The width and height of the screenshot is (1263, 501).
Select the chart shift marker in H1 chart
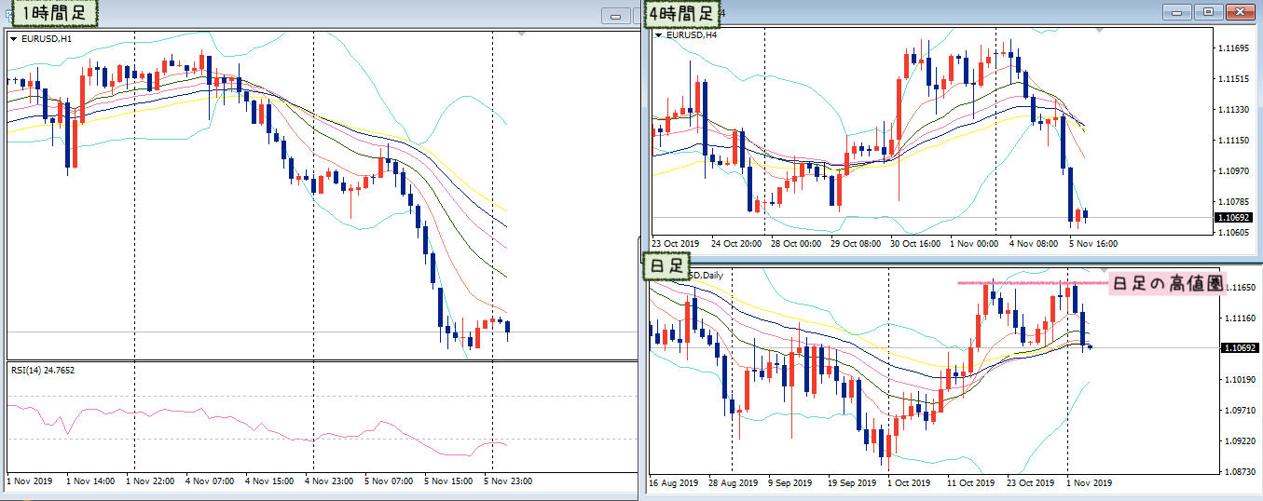point(521,34)
